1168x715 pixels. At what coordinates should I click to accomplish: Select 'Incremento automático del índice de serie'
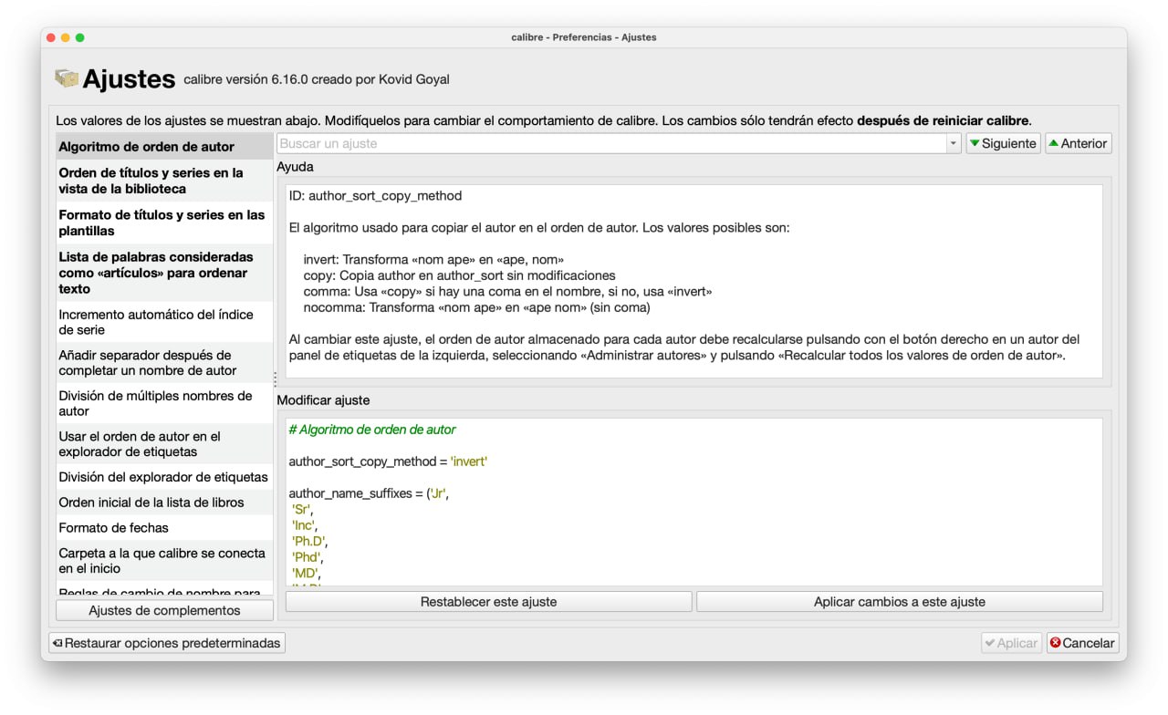point(164,322)
